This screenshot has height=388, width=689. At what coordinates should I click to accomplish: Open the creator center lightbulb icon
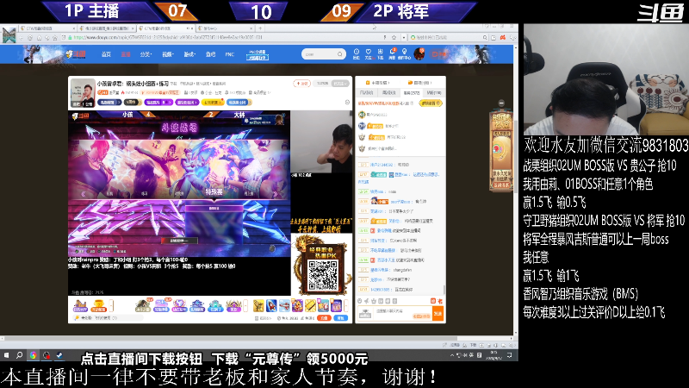pyautogui.click(x=404, y=53)
